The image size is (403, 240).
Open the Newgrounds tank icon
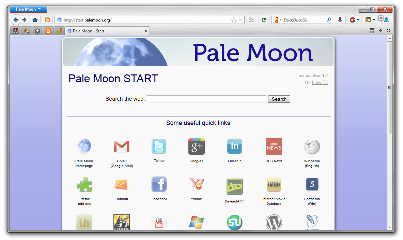click(x=122, y=222)
